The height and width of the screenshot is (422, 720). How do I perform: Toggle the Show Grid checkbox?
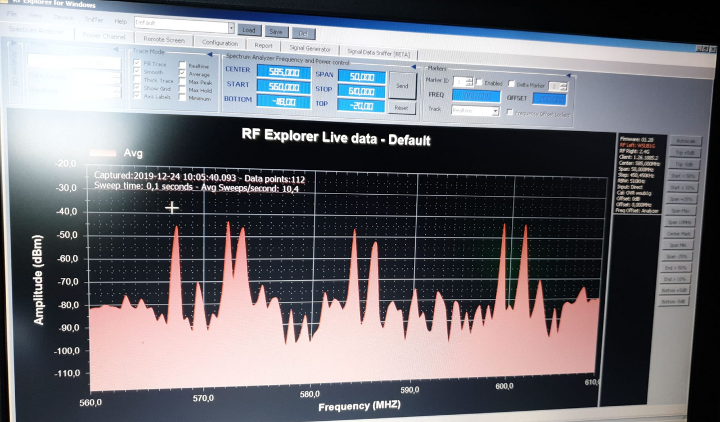tap(137, 87)
